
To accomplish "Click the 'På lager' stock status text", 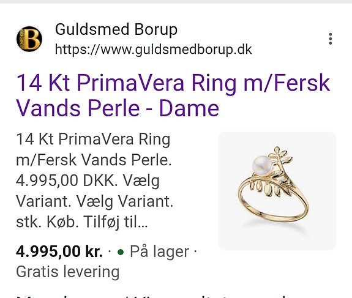I will tap(159, 251).
